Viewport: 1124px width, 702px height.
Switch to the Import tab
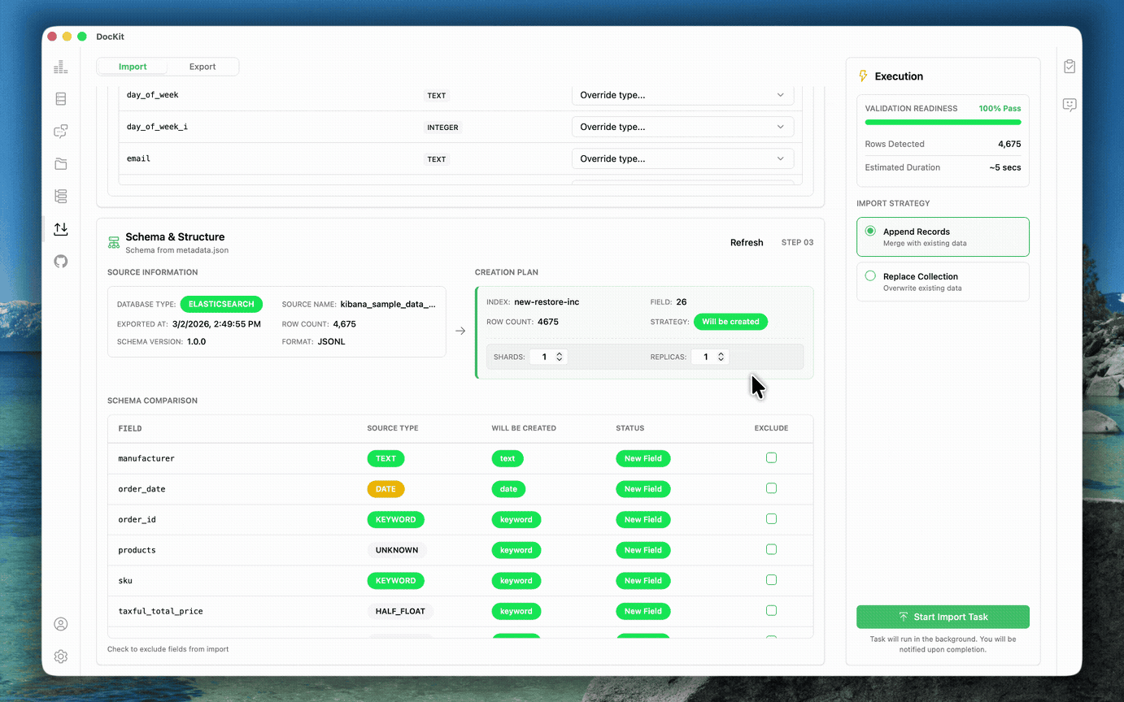tap(133, 67)
